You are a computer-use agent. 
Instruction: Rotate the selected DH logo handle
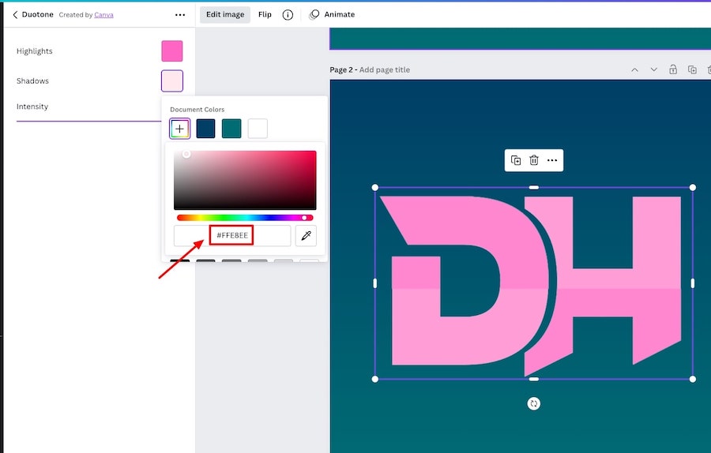point(534,403)
